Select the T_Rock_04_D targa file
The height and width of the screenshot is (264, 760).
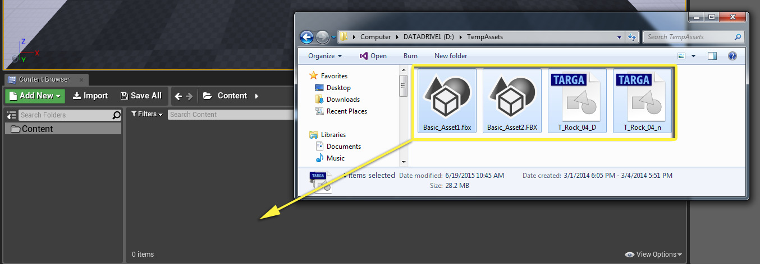[576, 101]
